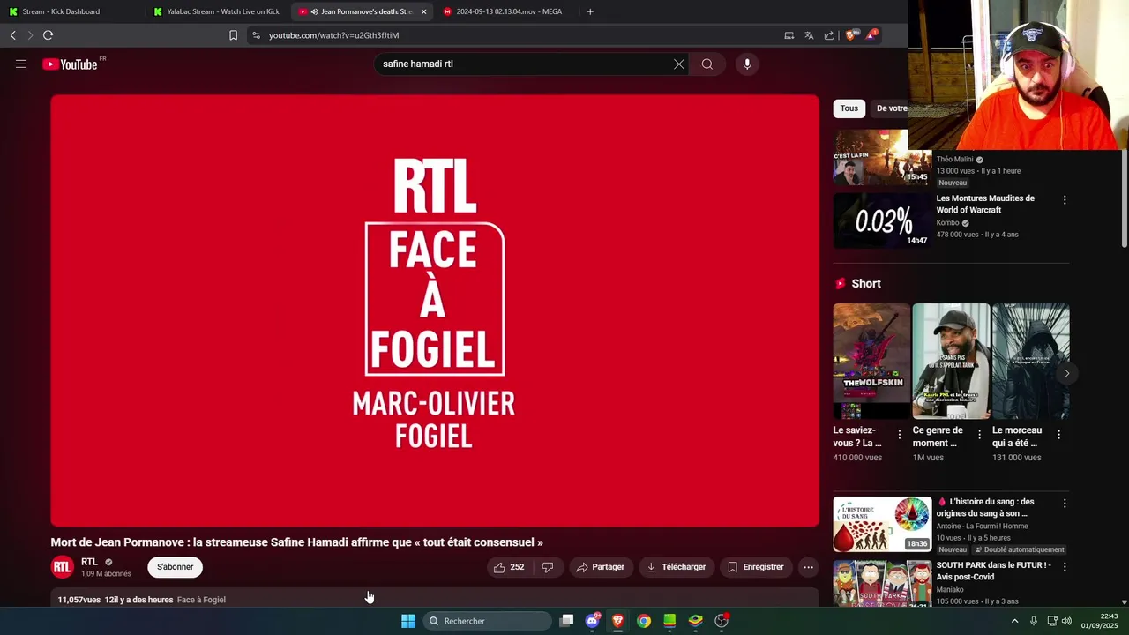
Task: Open the 0.03% video thumbnail
Action: tap(882, 220)
